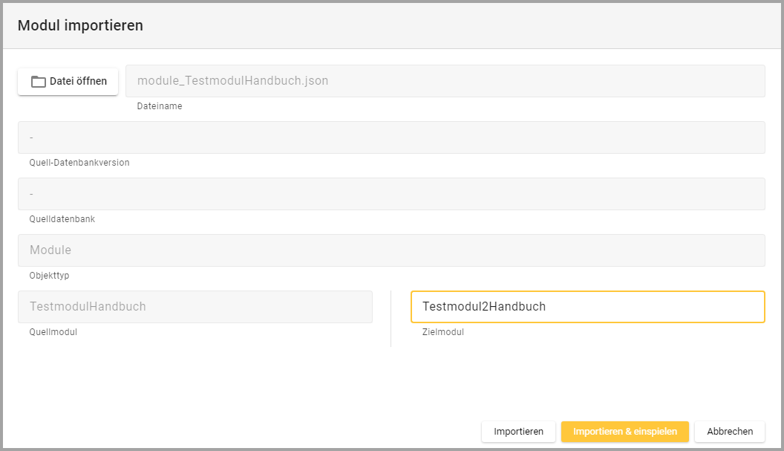Cancel the dialog with Abbrechen
The image size is (784, 451).
point(729,432)
